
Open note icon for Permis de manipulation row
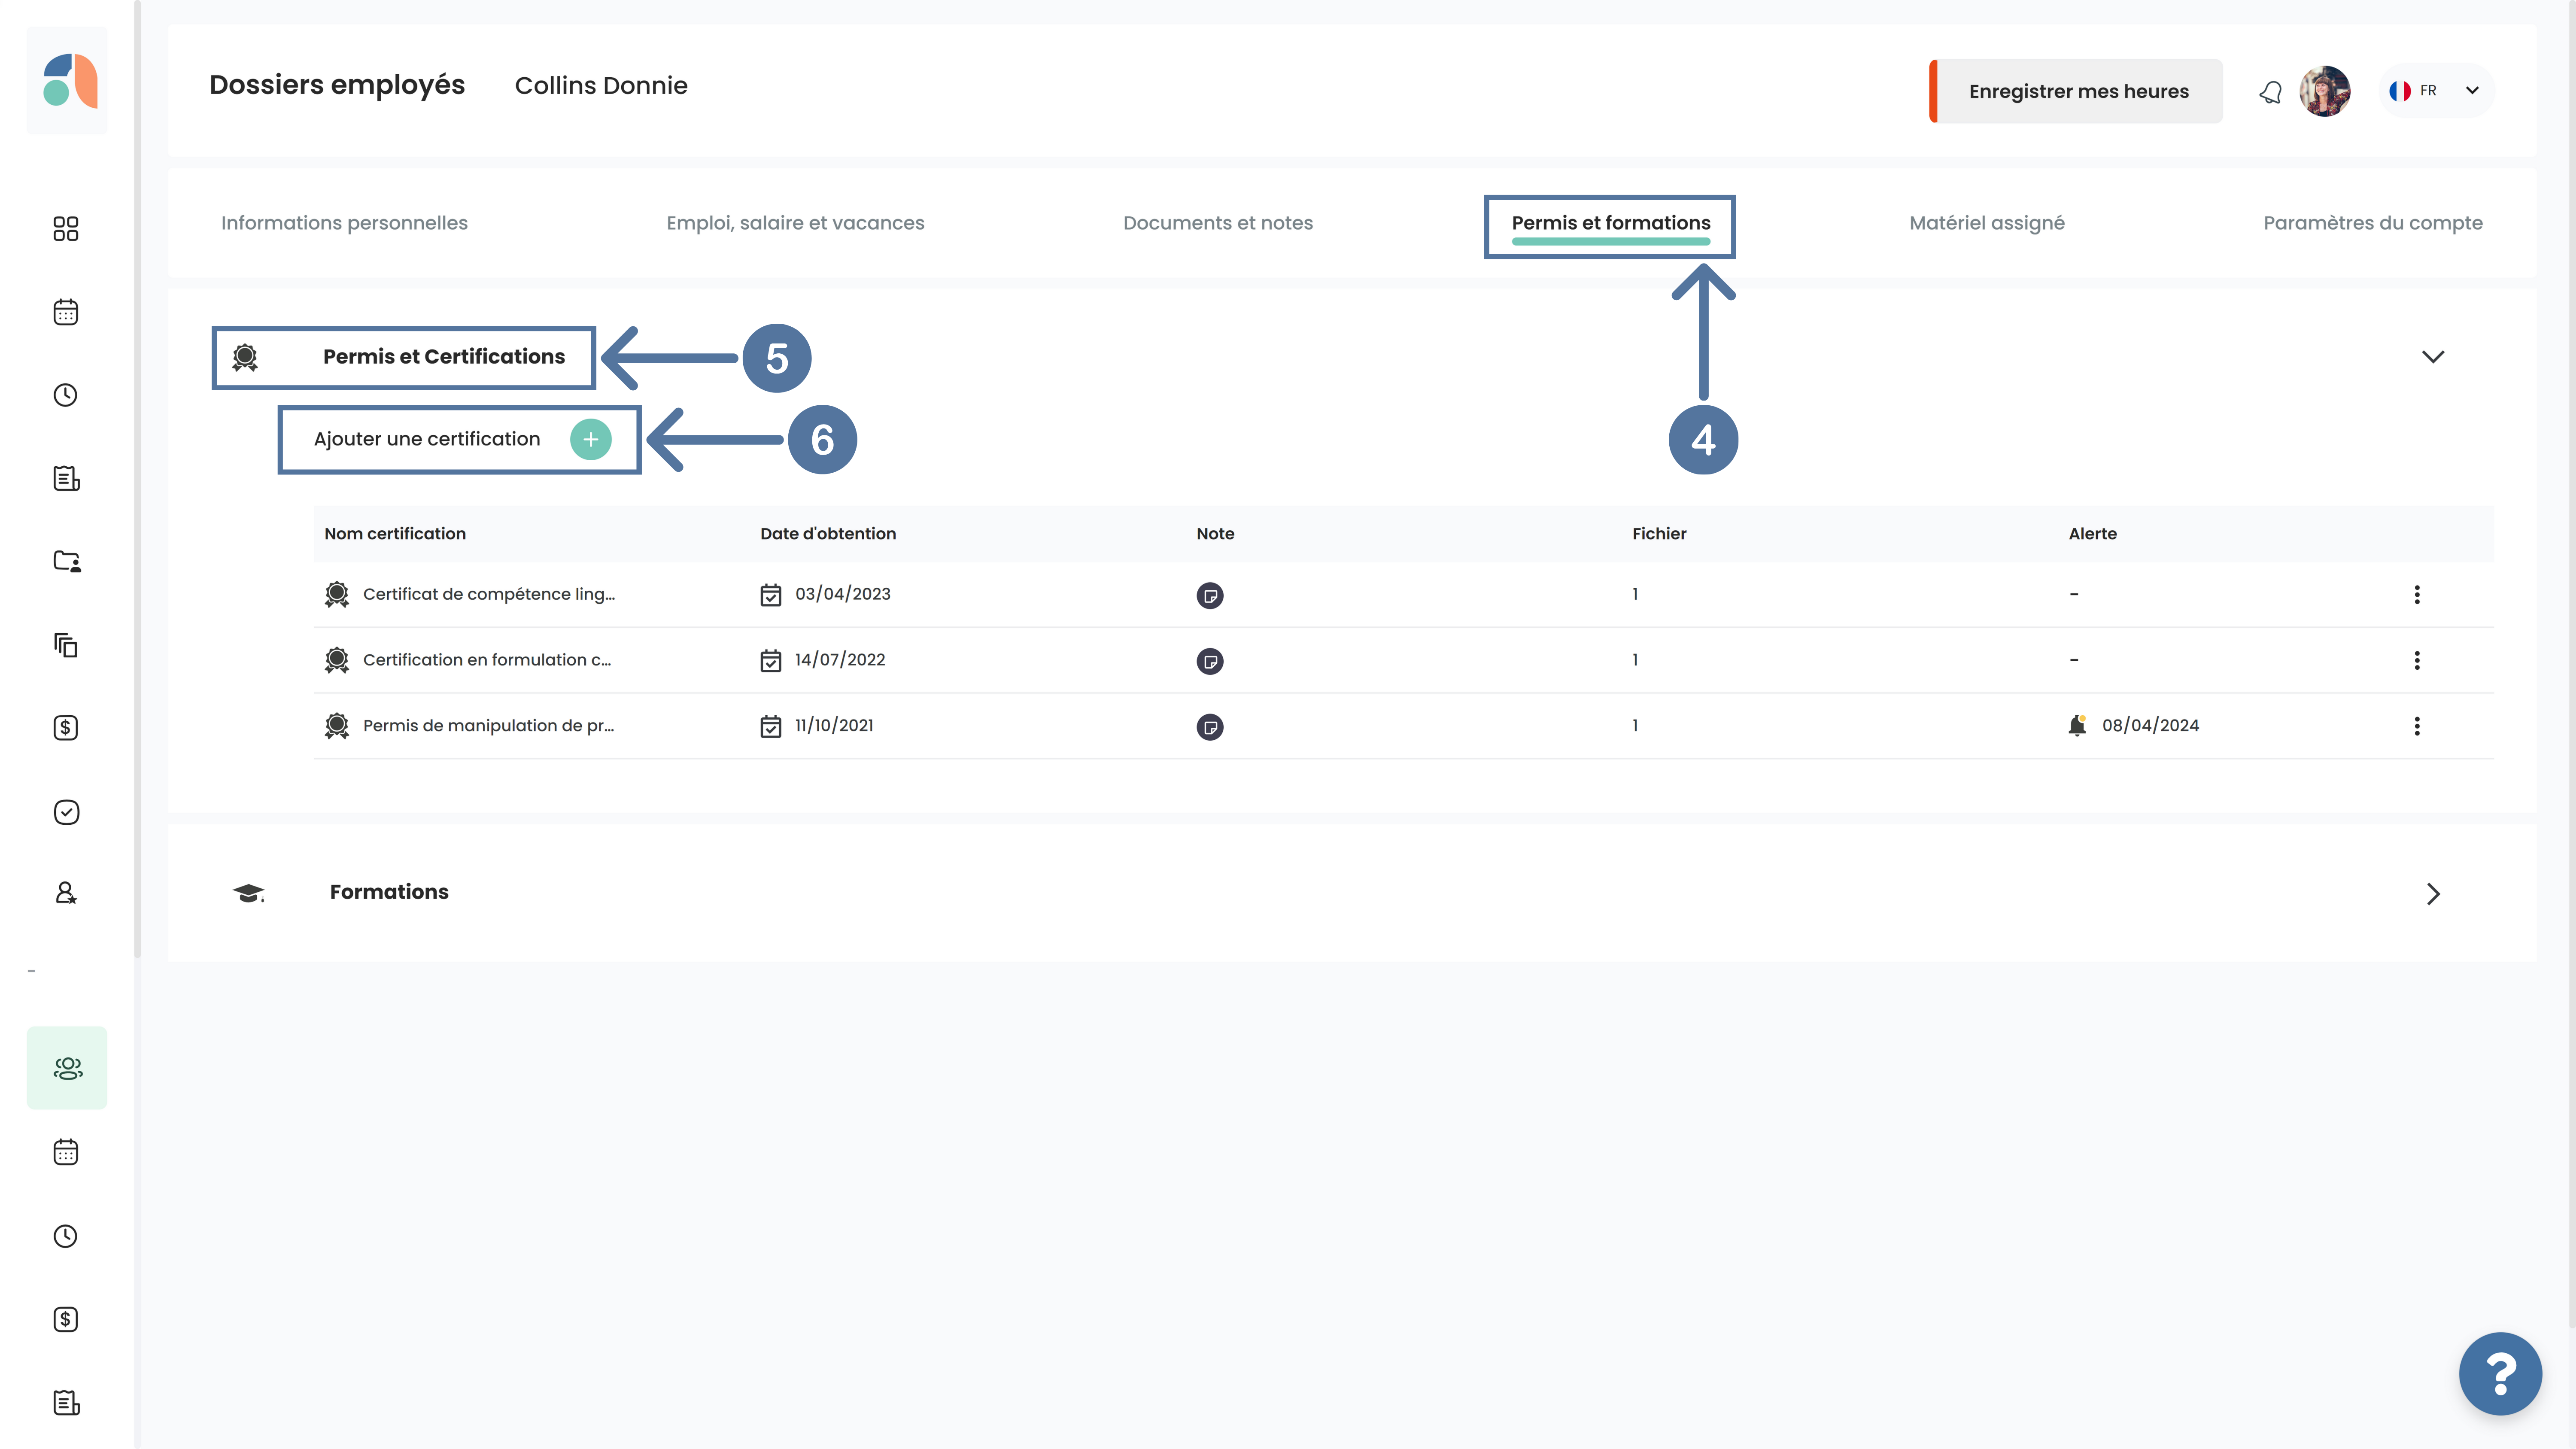coord(1210,727)
